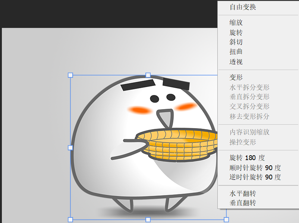Open 操控变形 (Puppet Warp)
The height and width of the screenshot is (223, 299).
(243, 141)
